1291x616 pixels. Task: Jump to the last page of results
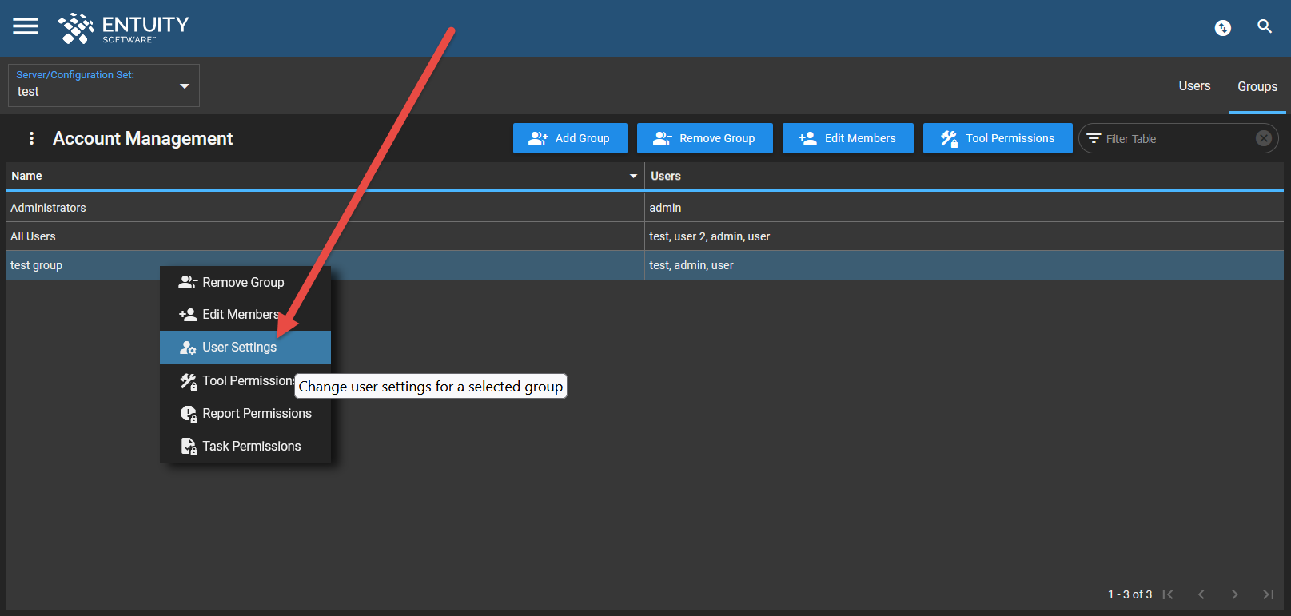pyautogui.click(x=1268, y=594)
